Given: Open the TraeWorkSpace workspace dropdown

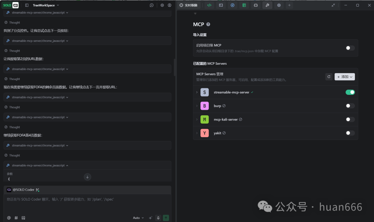Looking at the screenshot, I should (x=46, y=5).
